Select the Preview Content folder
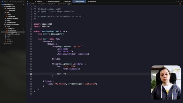The image size is (183, 103). (x=11, y=22)
